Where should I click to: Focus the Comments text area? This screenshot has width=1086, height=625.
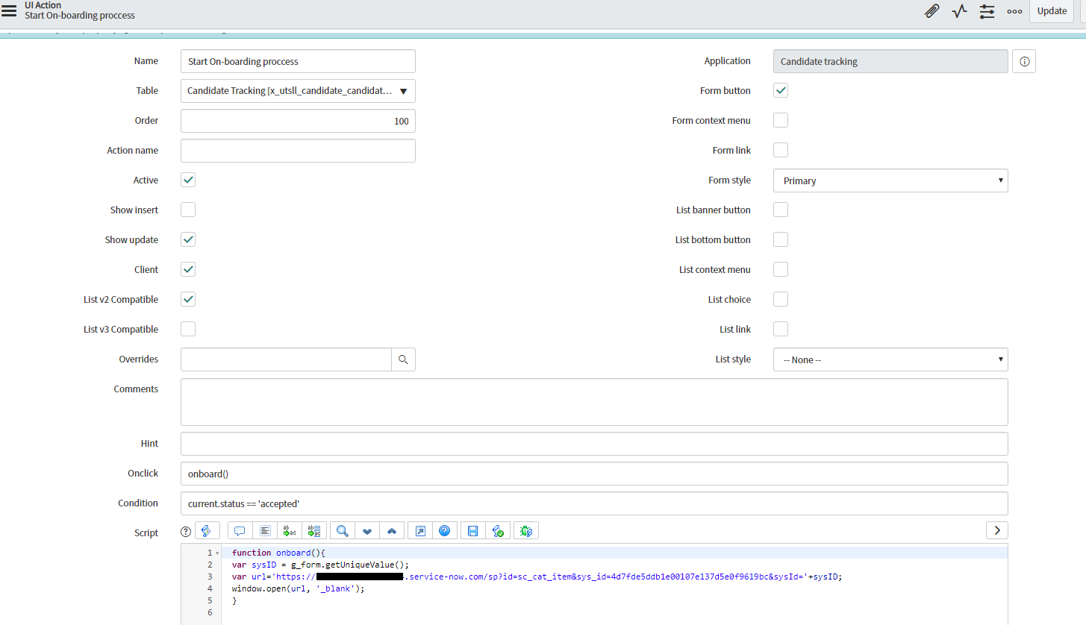594,402
